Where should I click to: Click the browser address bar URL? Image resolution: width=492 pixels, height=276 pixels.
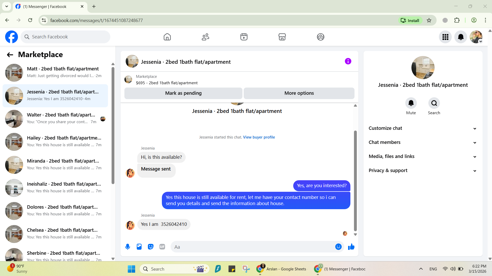[x=96, y=20]
